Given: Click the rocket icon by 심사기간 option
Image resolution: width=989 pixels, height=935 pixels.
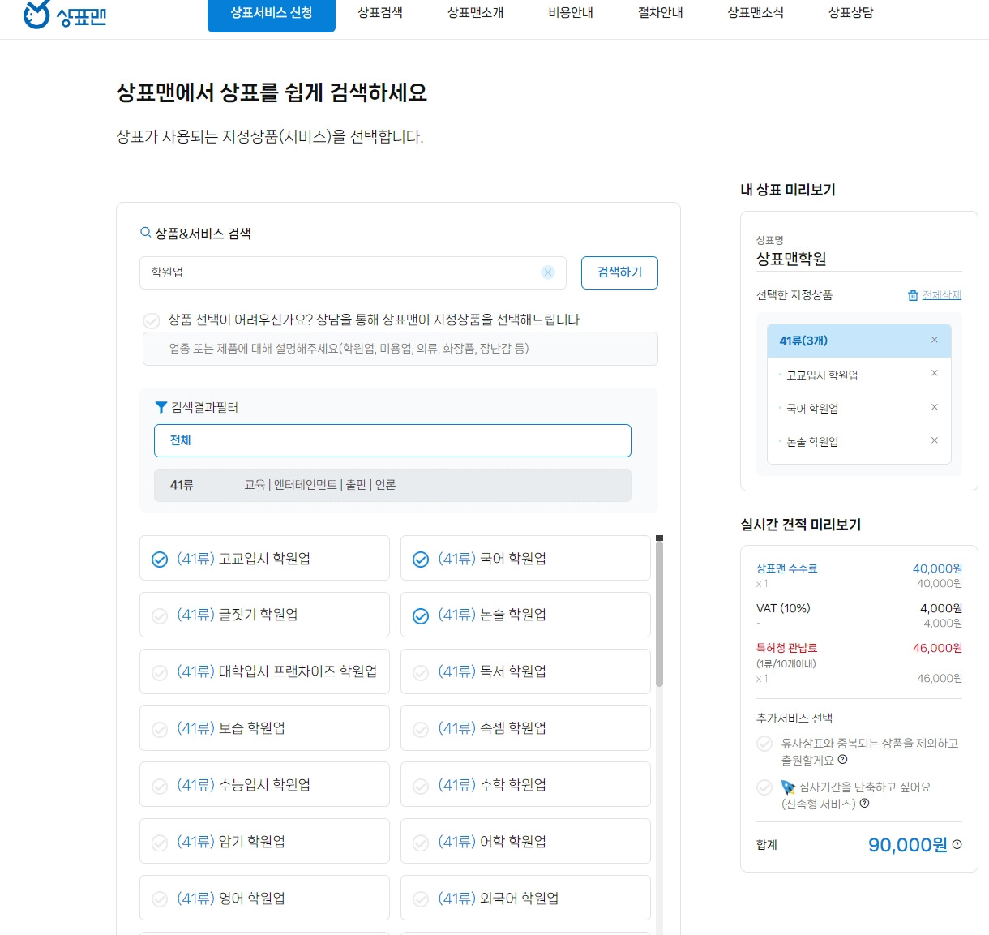Looking at the screenshot, I should pyautogui.click(x=788, y=787).
